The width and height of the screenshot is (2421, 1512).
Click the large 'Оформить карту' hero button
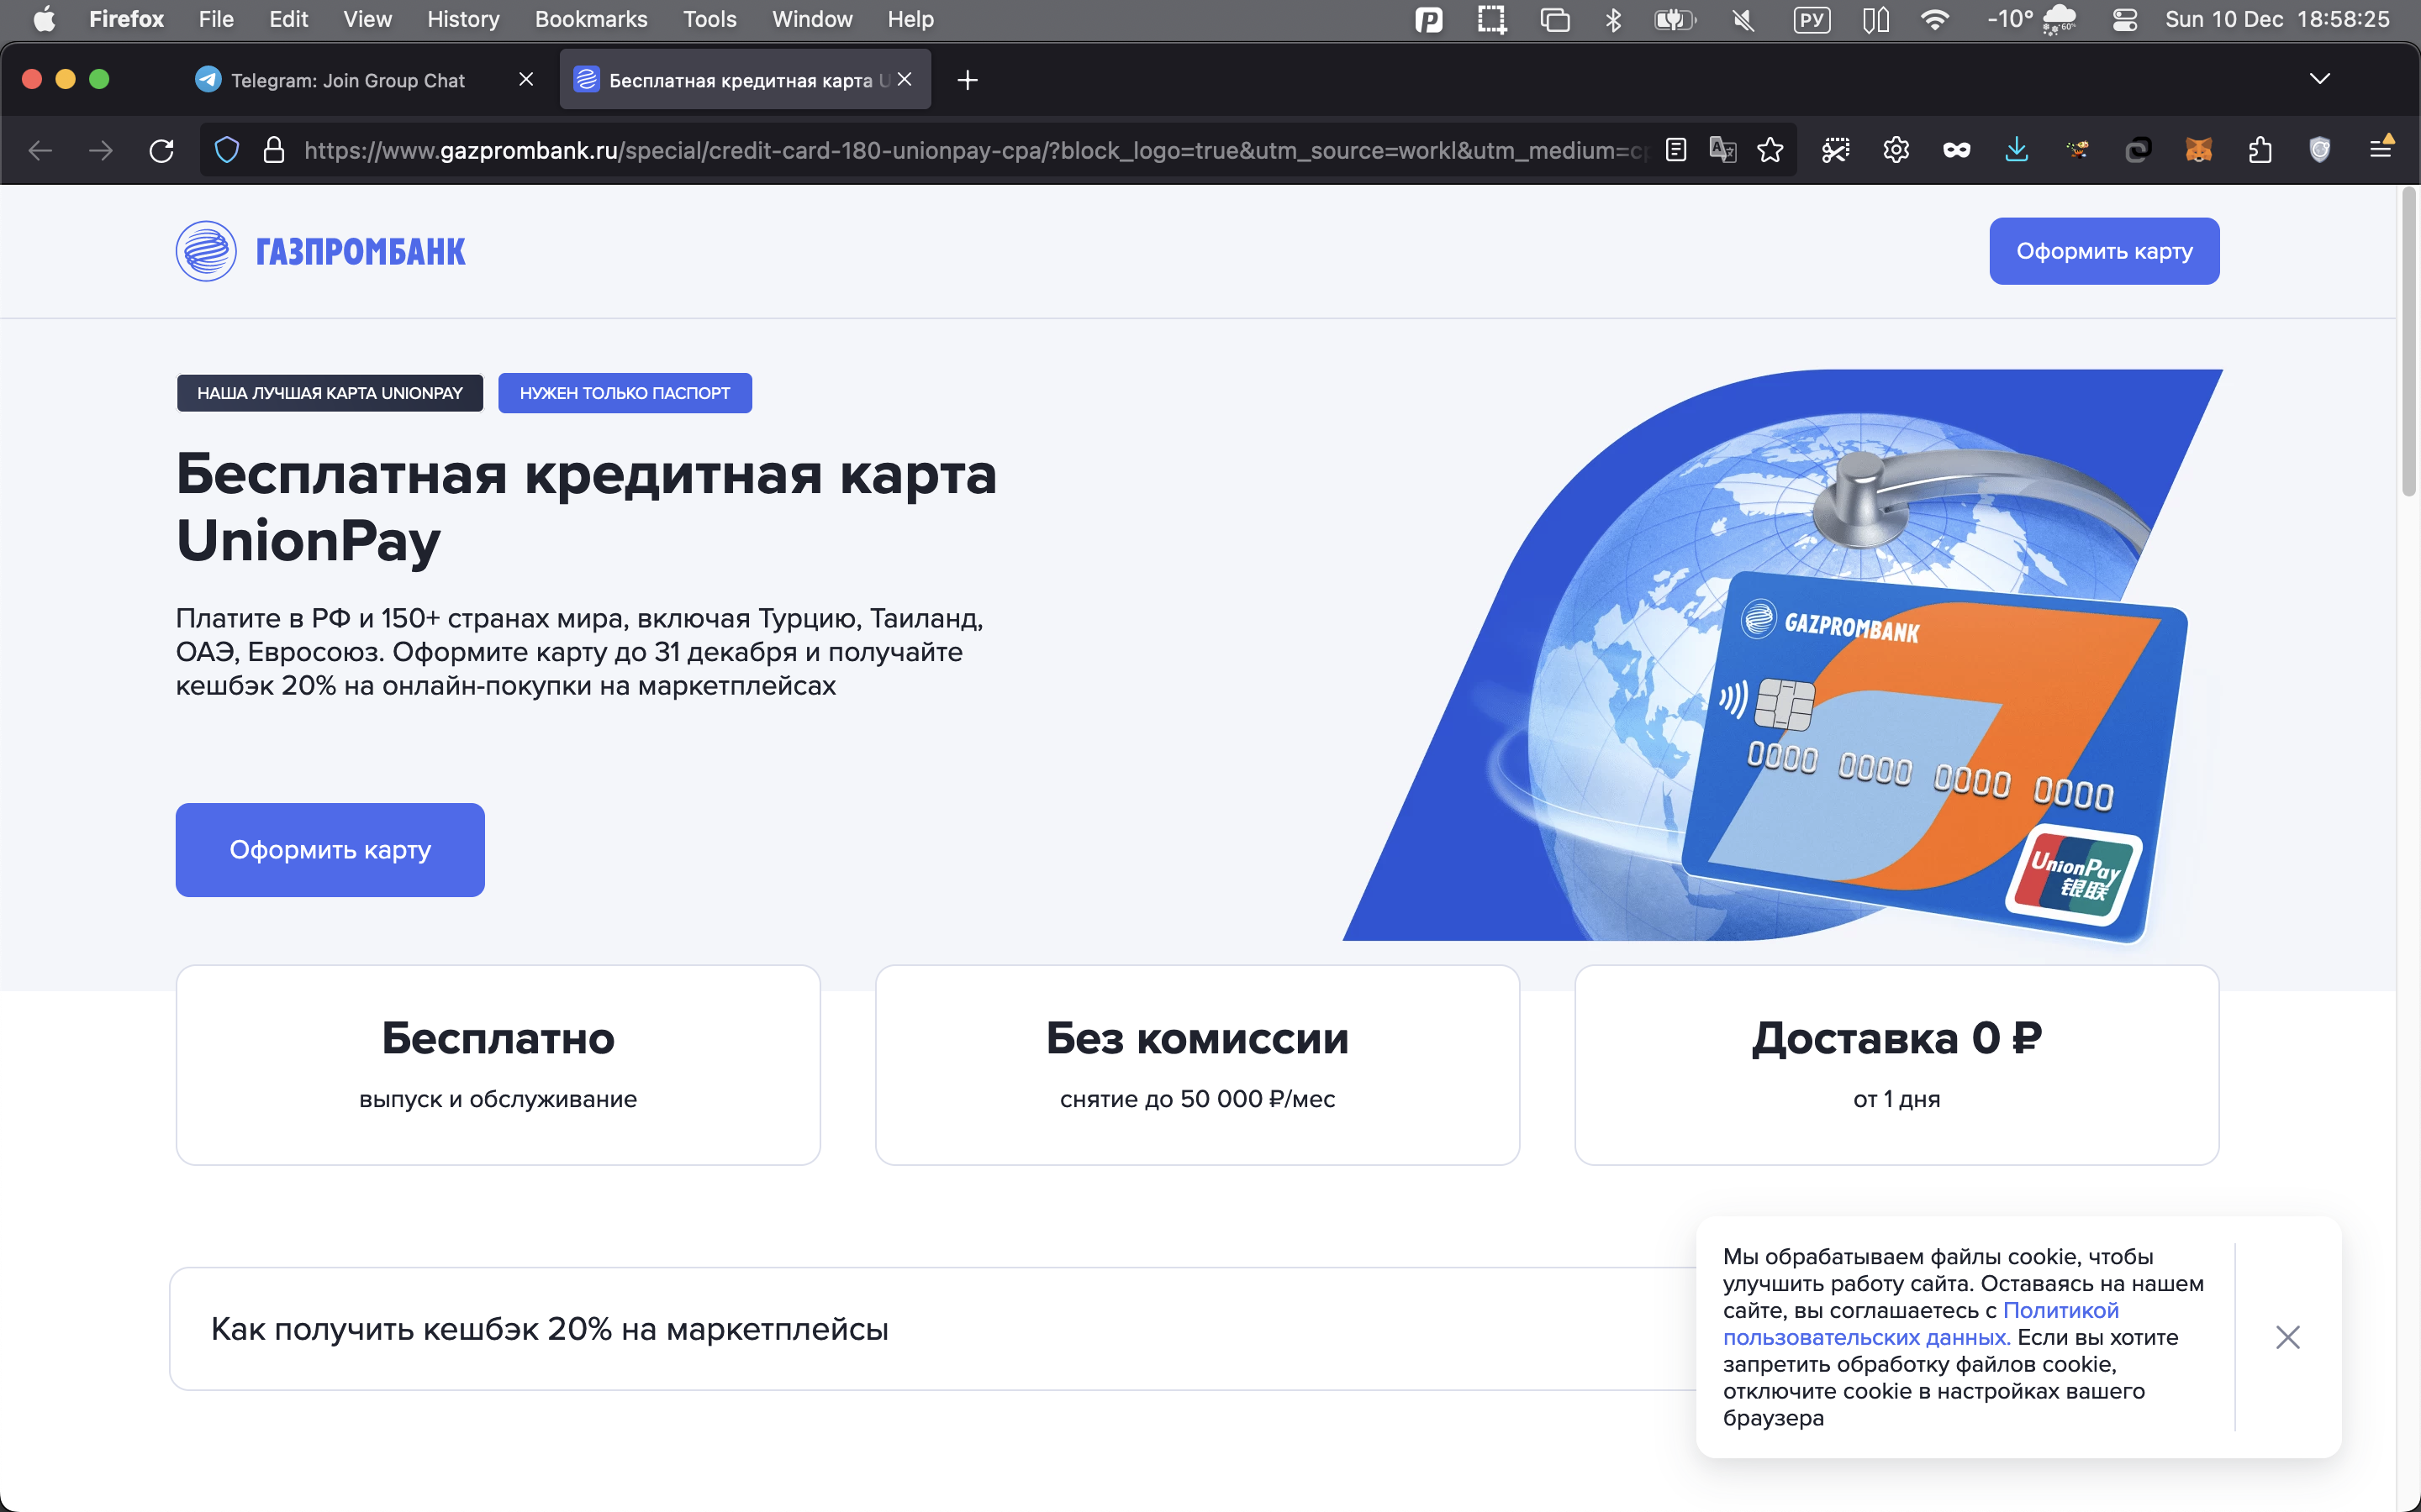[x=330, y=849]
